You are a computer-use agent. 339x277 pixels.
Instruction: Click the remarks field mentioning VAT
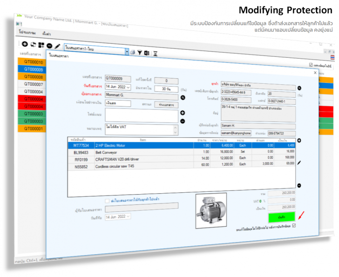(x=142, y=129)
